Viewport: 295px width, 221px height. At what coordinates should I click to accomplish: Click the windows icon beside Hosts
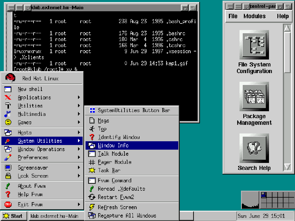point(8,133)
